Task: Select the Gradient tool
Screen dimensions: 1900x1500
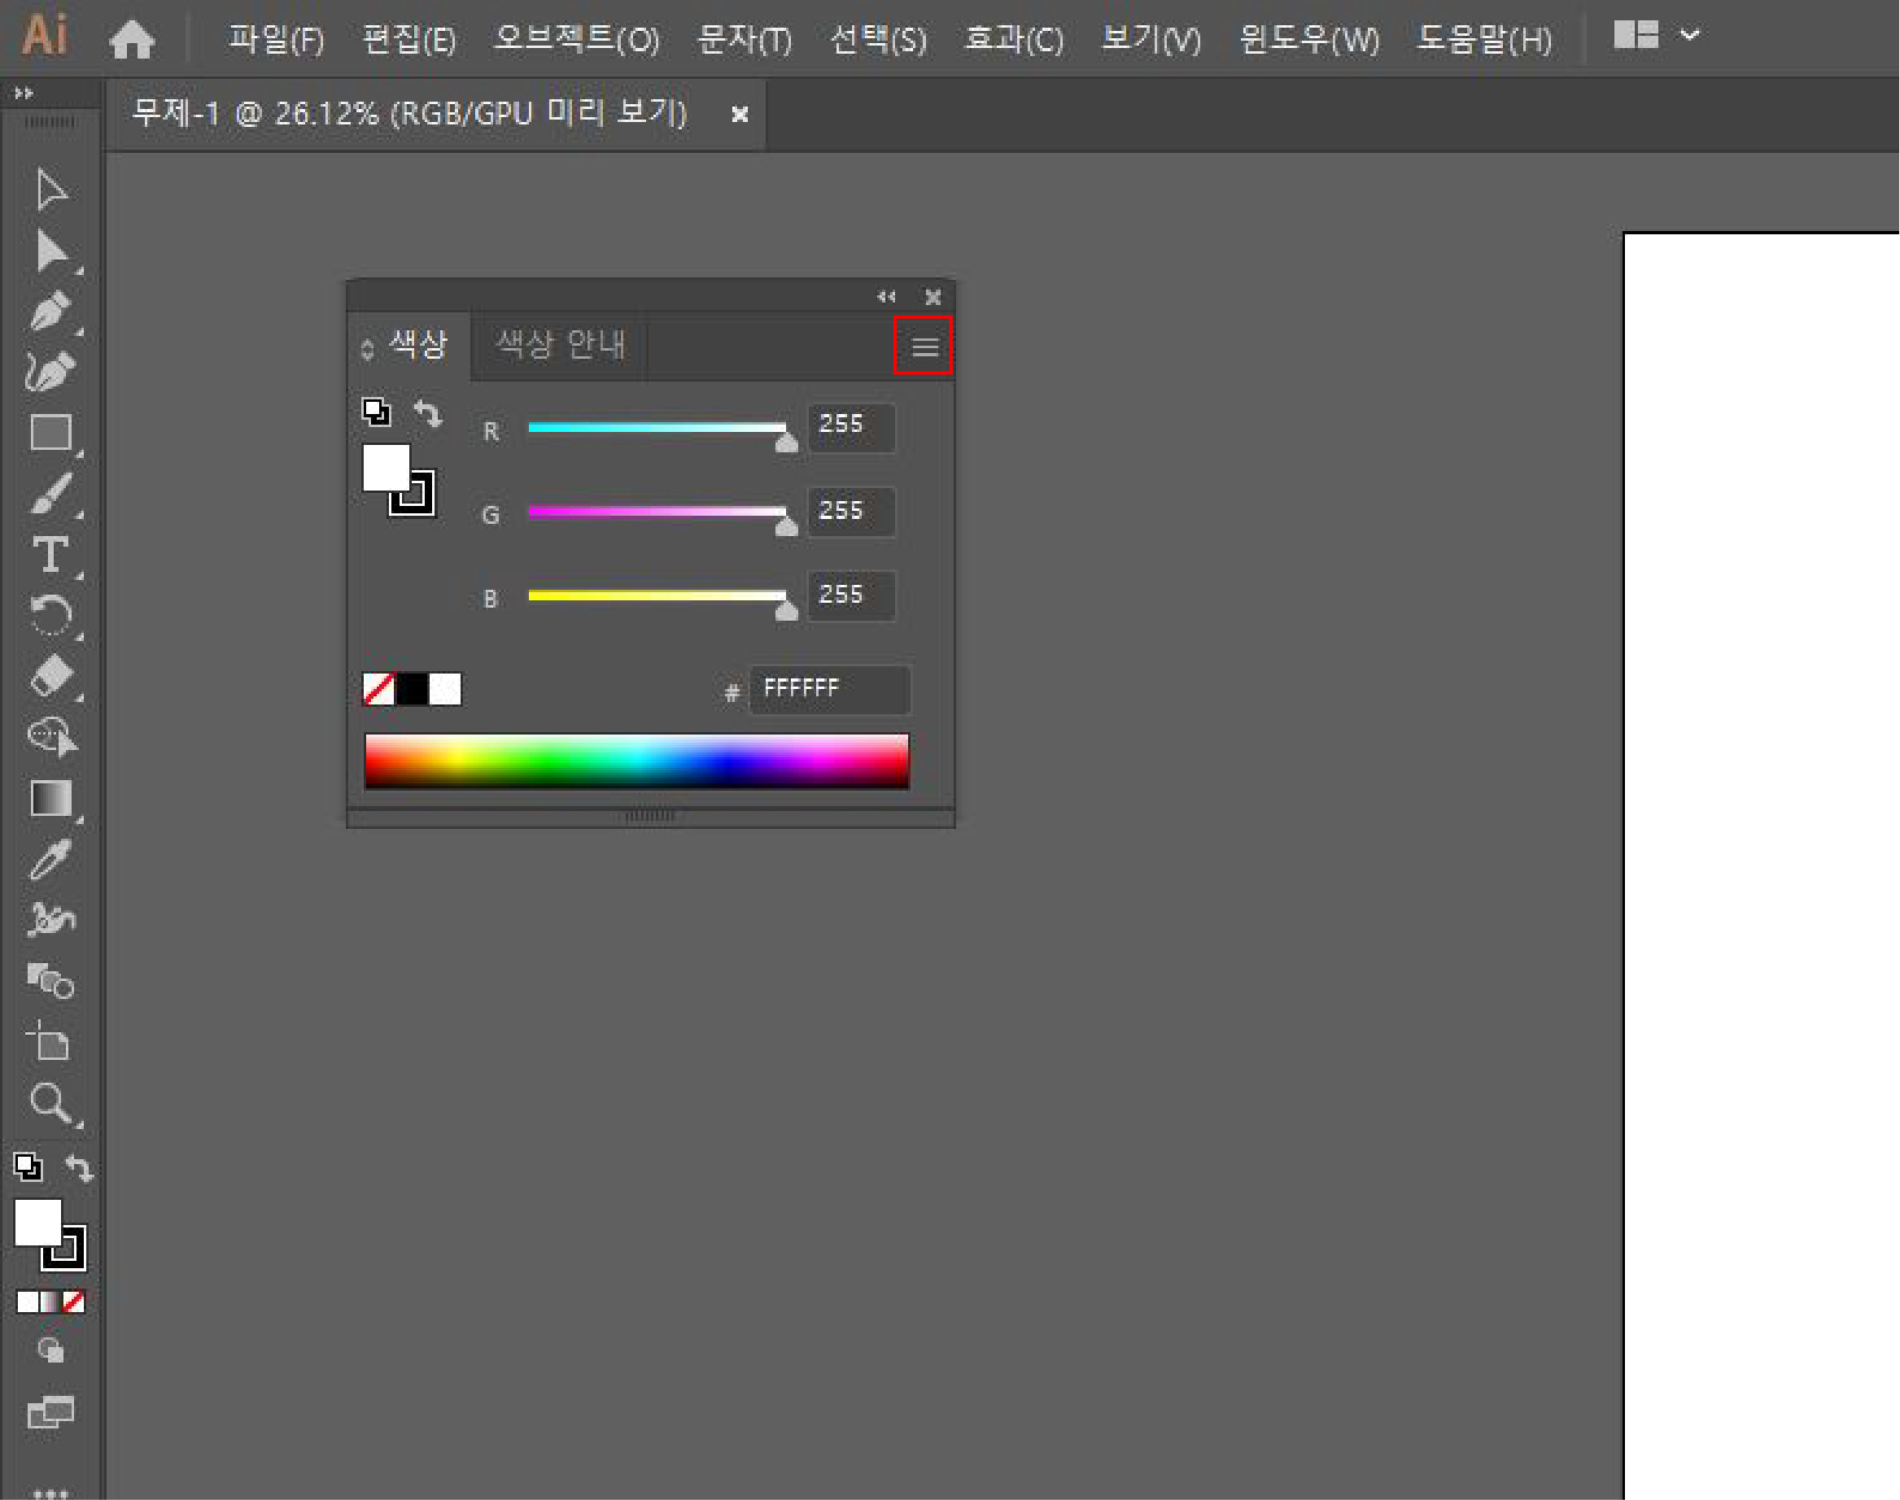Action: tap(51, 798)
